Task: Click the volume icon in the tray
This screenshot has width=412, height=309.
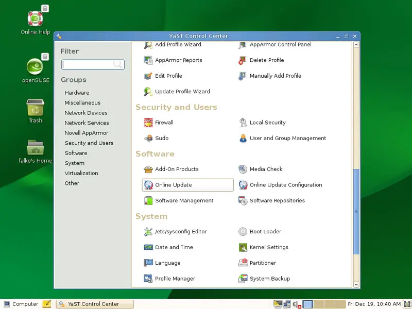Action: click(x=297, y=304)
